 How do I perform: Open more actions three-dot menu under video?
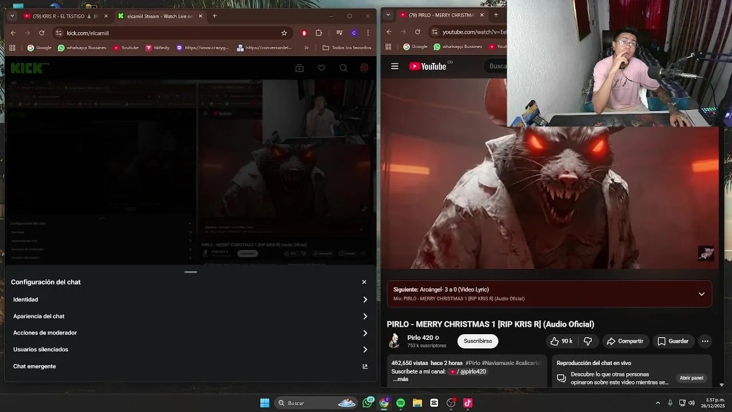point(705,341)
